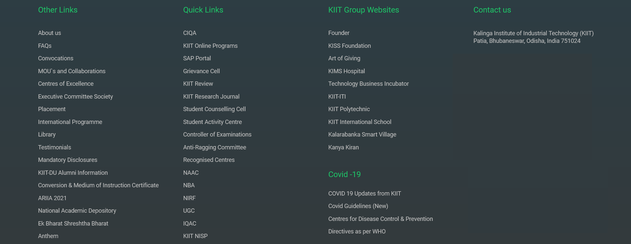Screen dimensions: 631x244
Task: Go to SAP Portal
Action: pos(197,58)
